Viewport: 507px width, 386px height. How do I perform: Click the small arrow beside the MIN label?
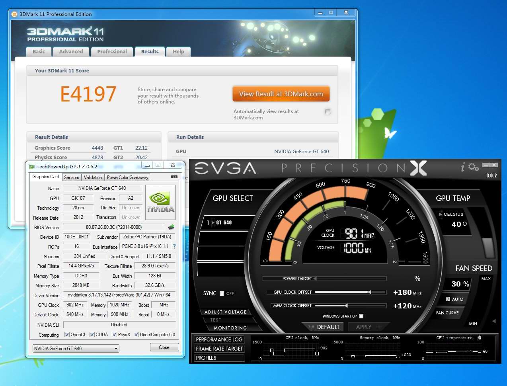point(494,321)
